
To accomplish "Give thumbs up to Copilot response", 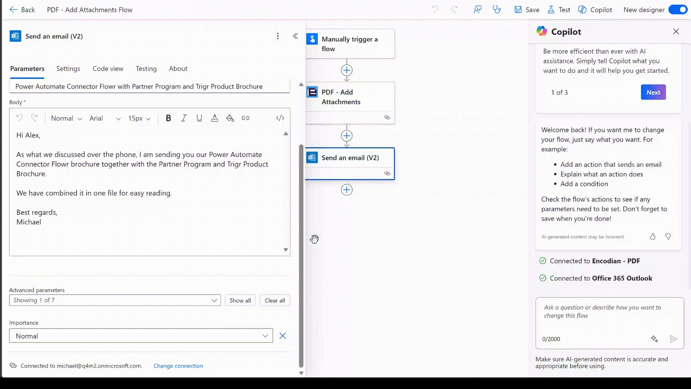I will [x=652, y=237].
